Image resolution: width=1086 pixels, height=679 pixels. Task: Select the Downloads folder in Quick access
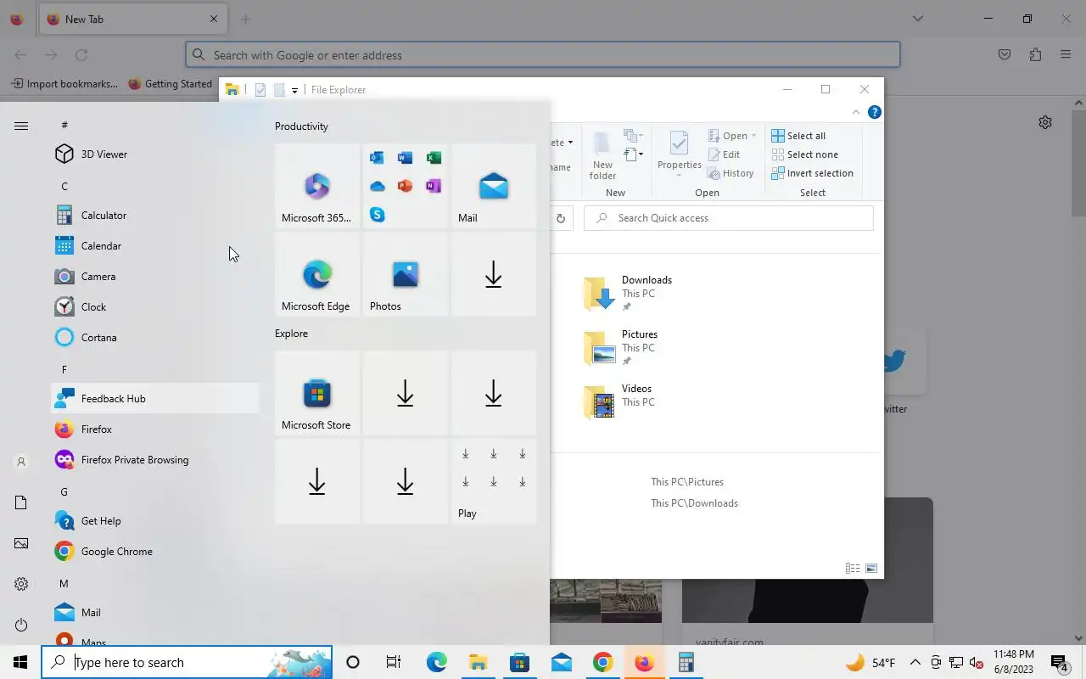coord(628,294)
